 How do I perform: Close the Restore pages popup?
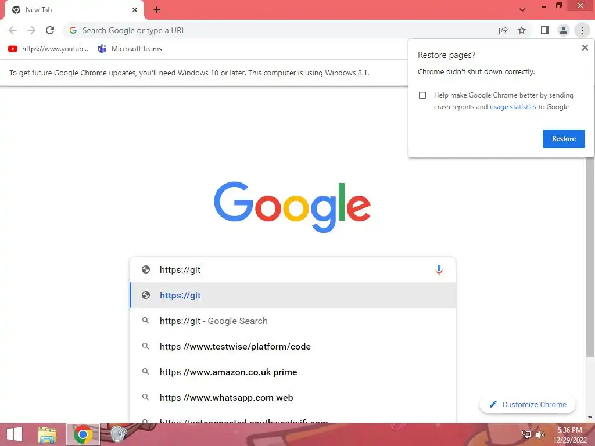click(585, 48)
